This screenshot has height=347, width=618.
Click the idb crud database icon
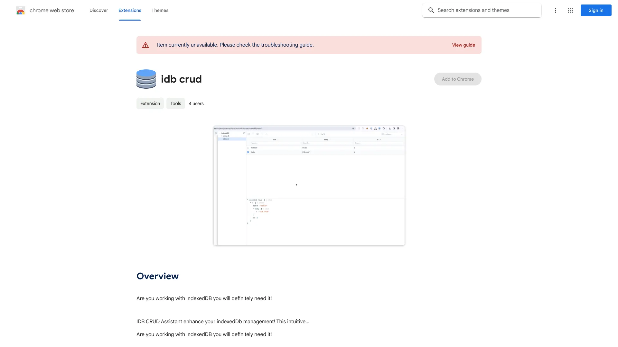[146, 79]
